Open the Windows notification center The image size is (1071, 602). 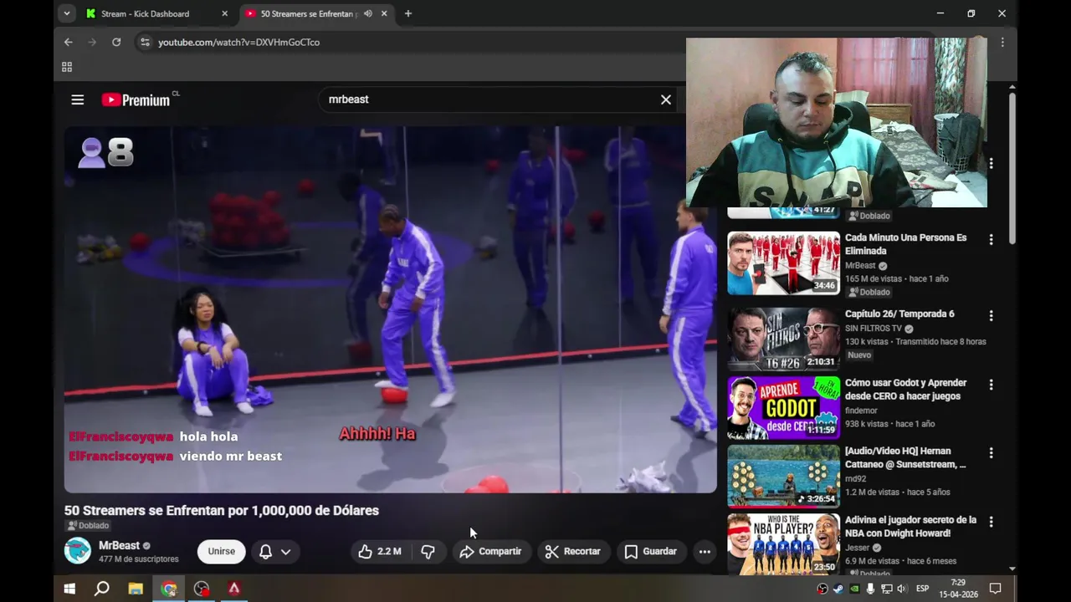click(x=996, y=589)
